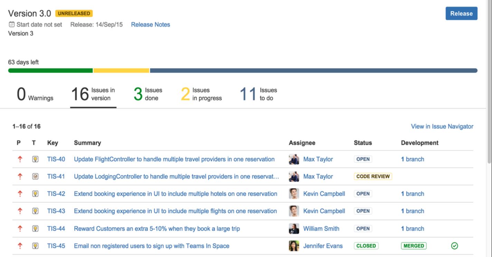Viewport: 492px width, 257px height.
Task: Click the MERGED status badge on TIS-45
Action: [413, 246]
